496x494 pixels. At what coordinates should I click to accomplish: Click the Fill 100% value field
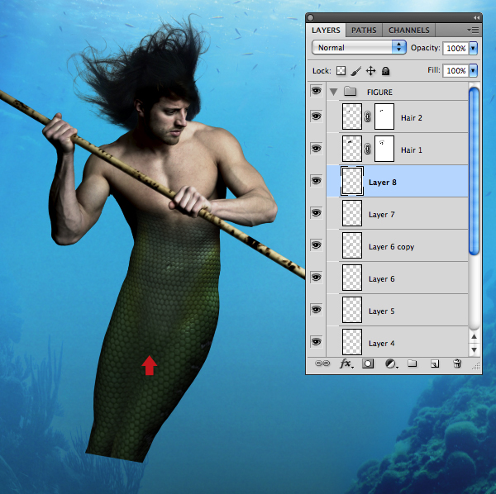point(455,70)
